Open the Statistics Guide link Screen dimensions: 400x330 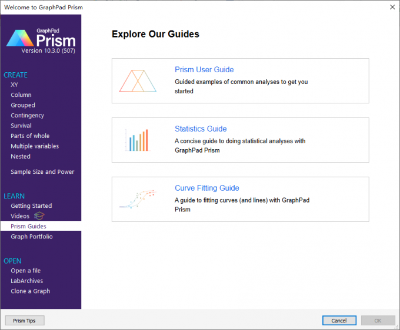coord(201,129)
